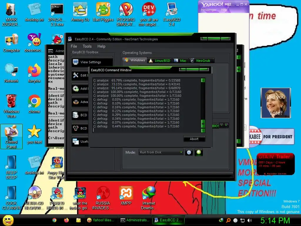Click the blue help button beside Mode
The width and height of the screenshot is (301, 226).
(x=189, y=152)
